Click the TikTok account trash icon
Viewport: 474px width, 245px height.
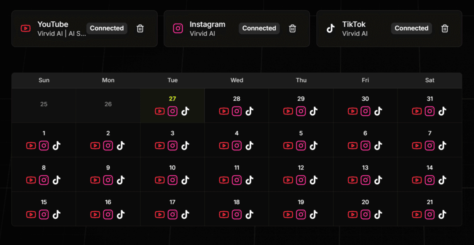445,28
